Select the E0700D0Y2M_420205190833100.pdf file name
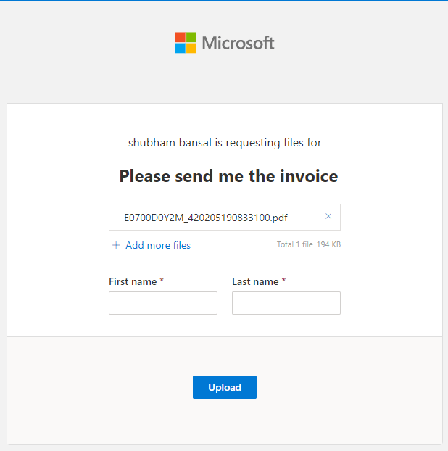 [x=206, y=218]
